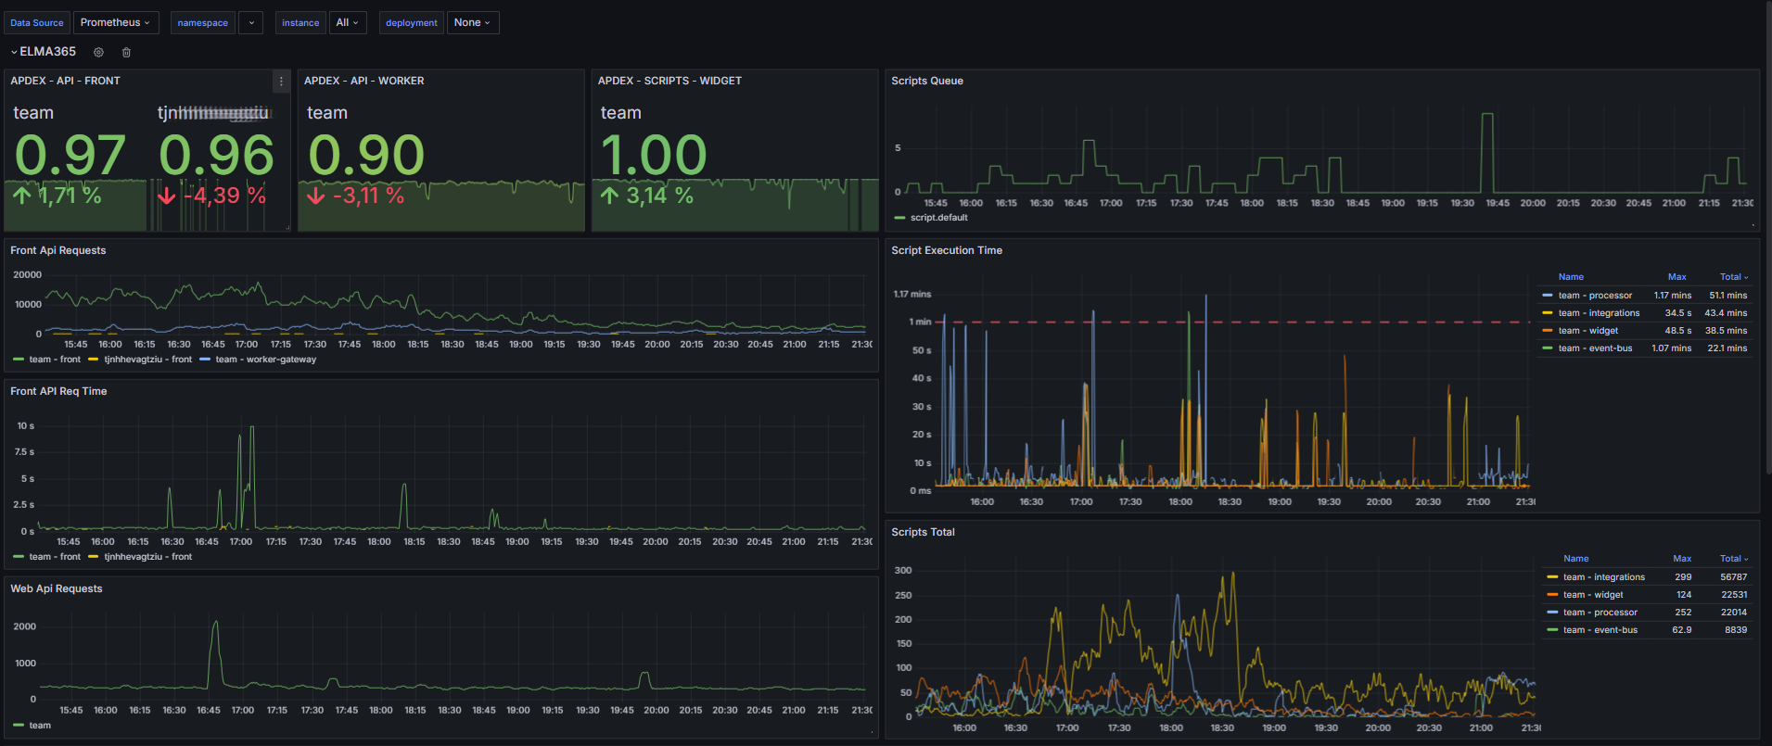Viewport: 1772px width, 746px height.
Task: Open the instance All dropdown
Action: pos(348,22)
